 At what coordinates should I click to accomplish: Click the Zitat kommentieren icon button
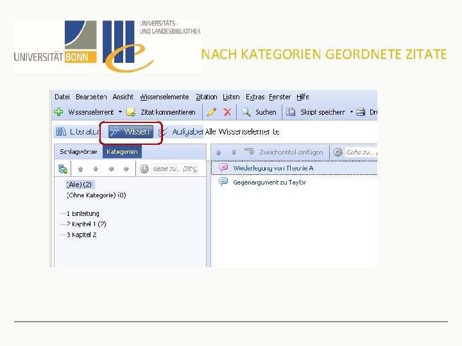(130, 112)
